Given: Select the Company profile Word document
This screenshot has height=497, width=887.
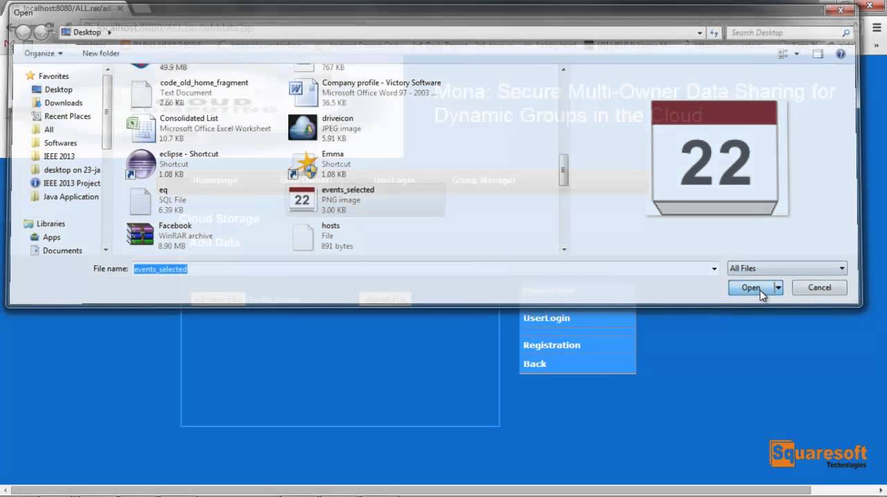Looking at the screenshot, I should pos(365,93).
